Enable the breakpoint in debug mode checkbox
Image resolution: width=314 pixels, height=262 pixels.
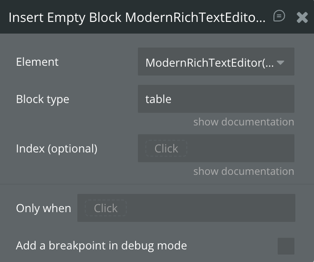[x=286, y=246]
